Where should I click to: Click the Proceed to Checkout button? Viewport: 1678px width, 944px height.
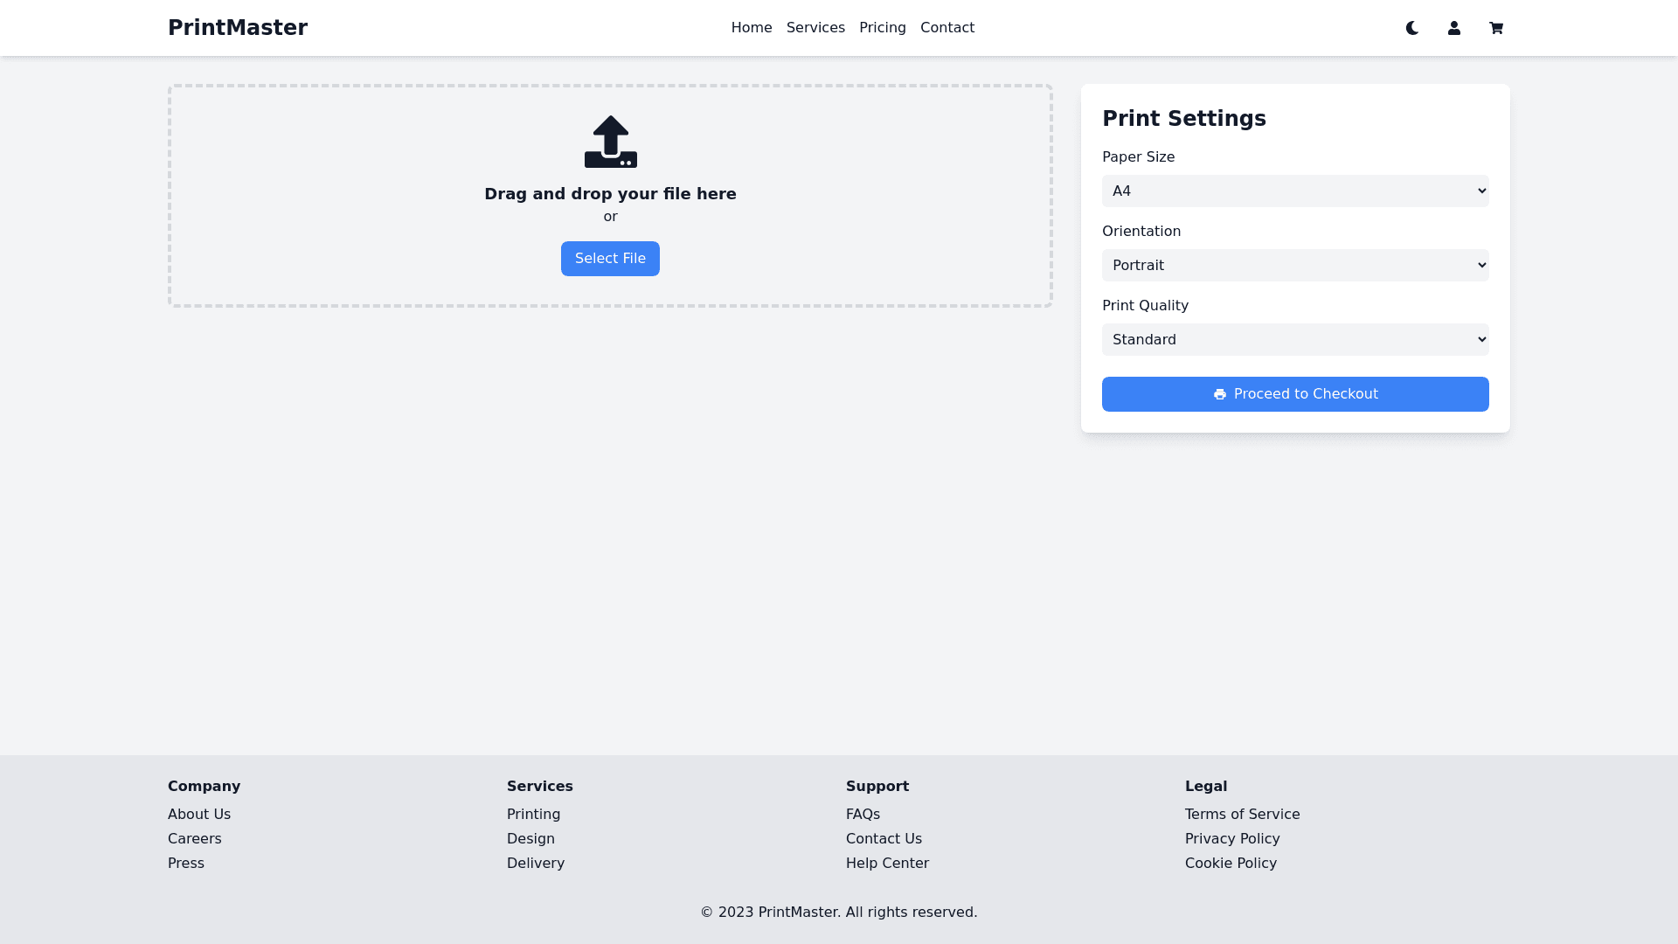pyautogui.click(x=1295, y=394)
